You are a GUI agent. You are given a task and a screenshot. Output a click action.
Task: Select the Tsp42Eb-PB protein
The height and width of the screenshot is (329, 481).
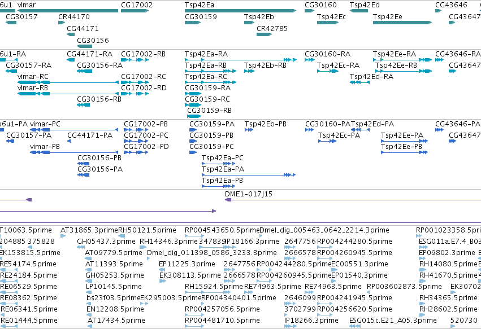[249, 130]
